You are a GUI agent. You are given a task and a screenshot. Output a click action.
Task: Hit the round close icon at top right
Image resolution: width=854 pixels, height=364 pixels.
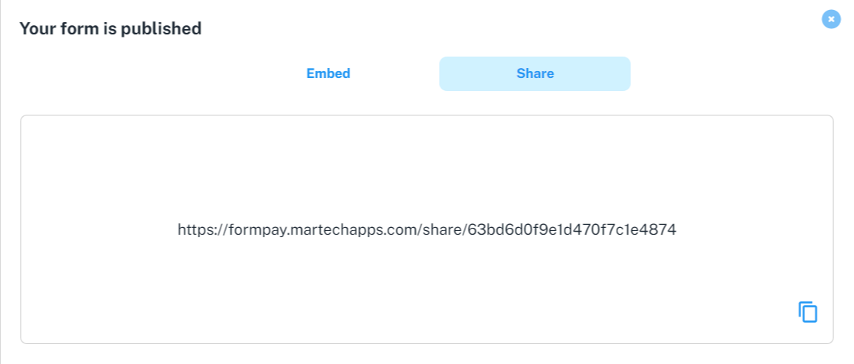coord(831,19)
